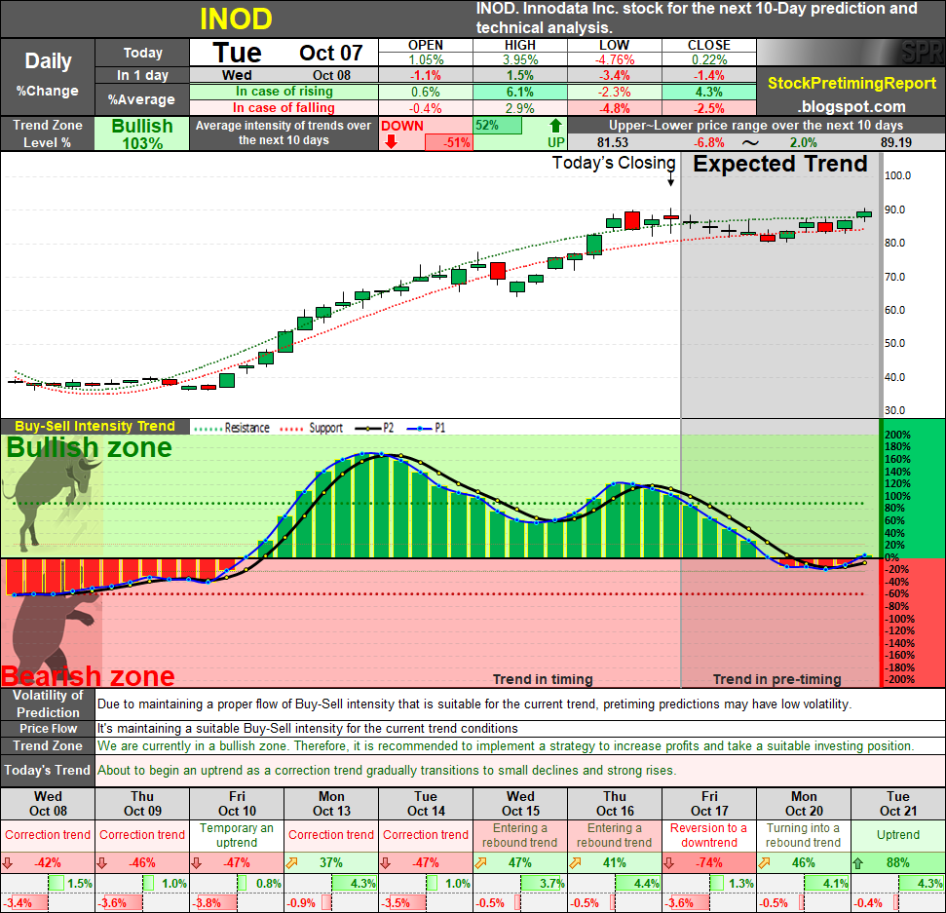Click the LOW column header
946x913 pixels.
[614, 45]
